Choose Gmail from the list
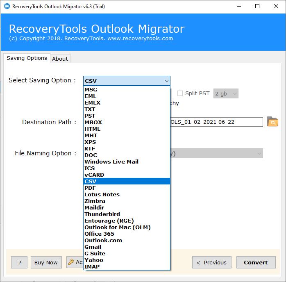The width and height of the screenshot is (286, 282). (127, 247)
